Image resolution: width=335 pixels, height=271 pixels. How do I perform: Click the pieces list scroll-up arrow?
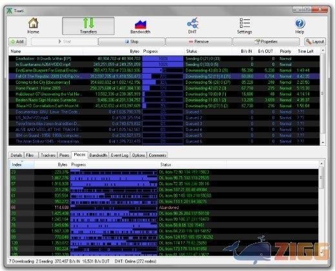(321, 164)
